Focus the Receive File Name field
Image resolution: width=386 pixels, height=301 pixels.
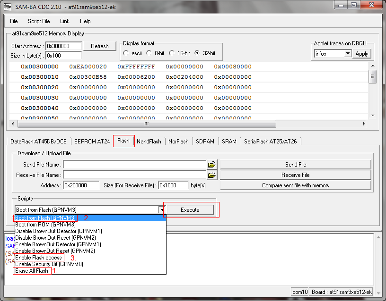[135, 175]
